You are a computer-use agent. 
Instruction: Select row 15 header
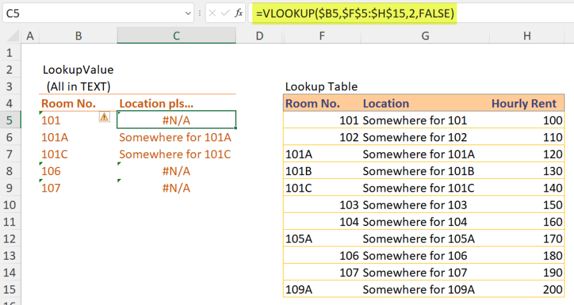(x=10, y=290)
